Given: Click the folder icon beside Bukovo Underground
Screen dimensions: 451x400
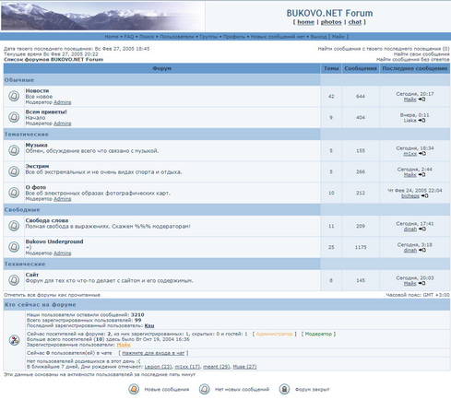Looking at the screenshot, I should 14,247.
